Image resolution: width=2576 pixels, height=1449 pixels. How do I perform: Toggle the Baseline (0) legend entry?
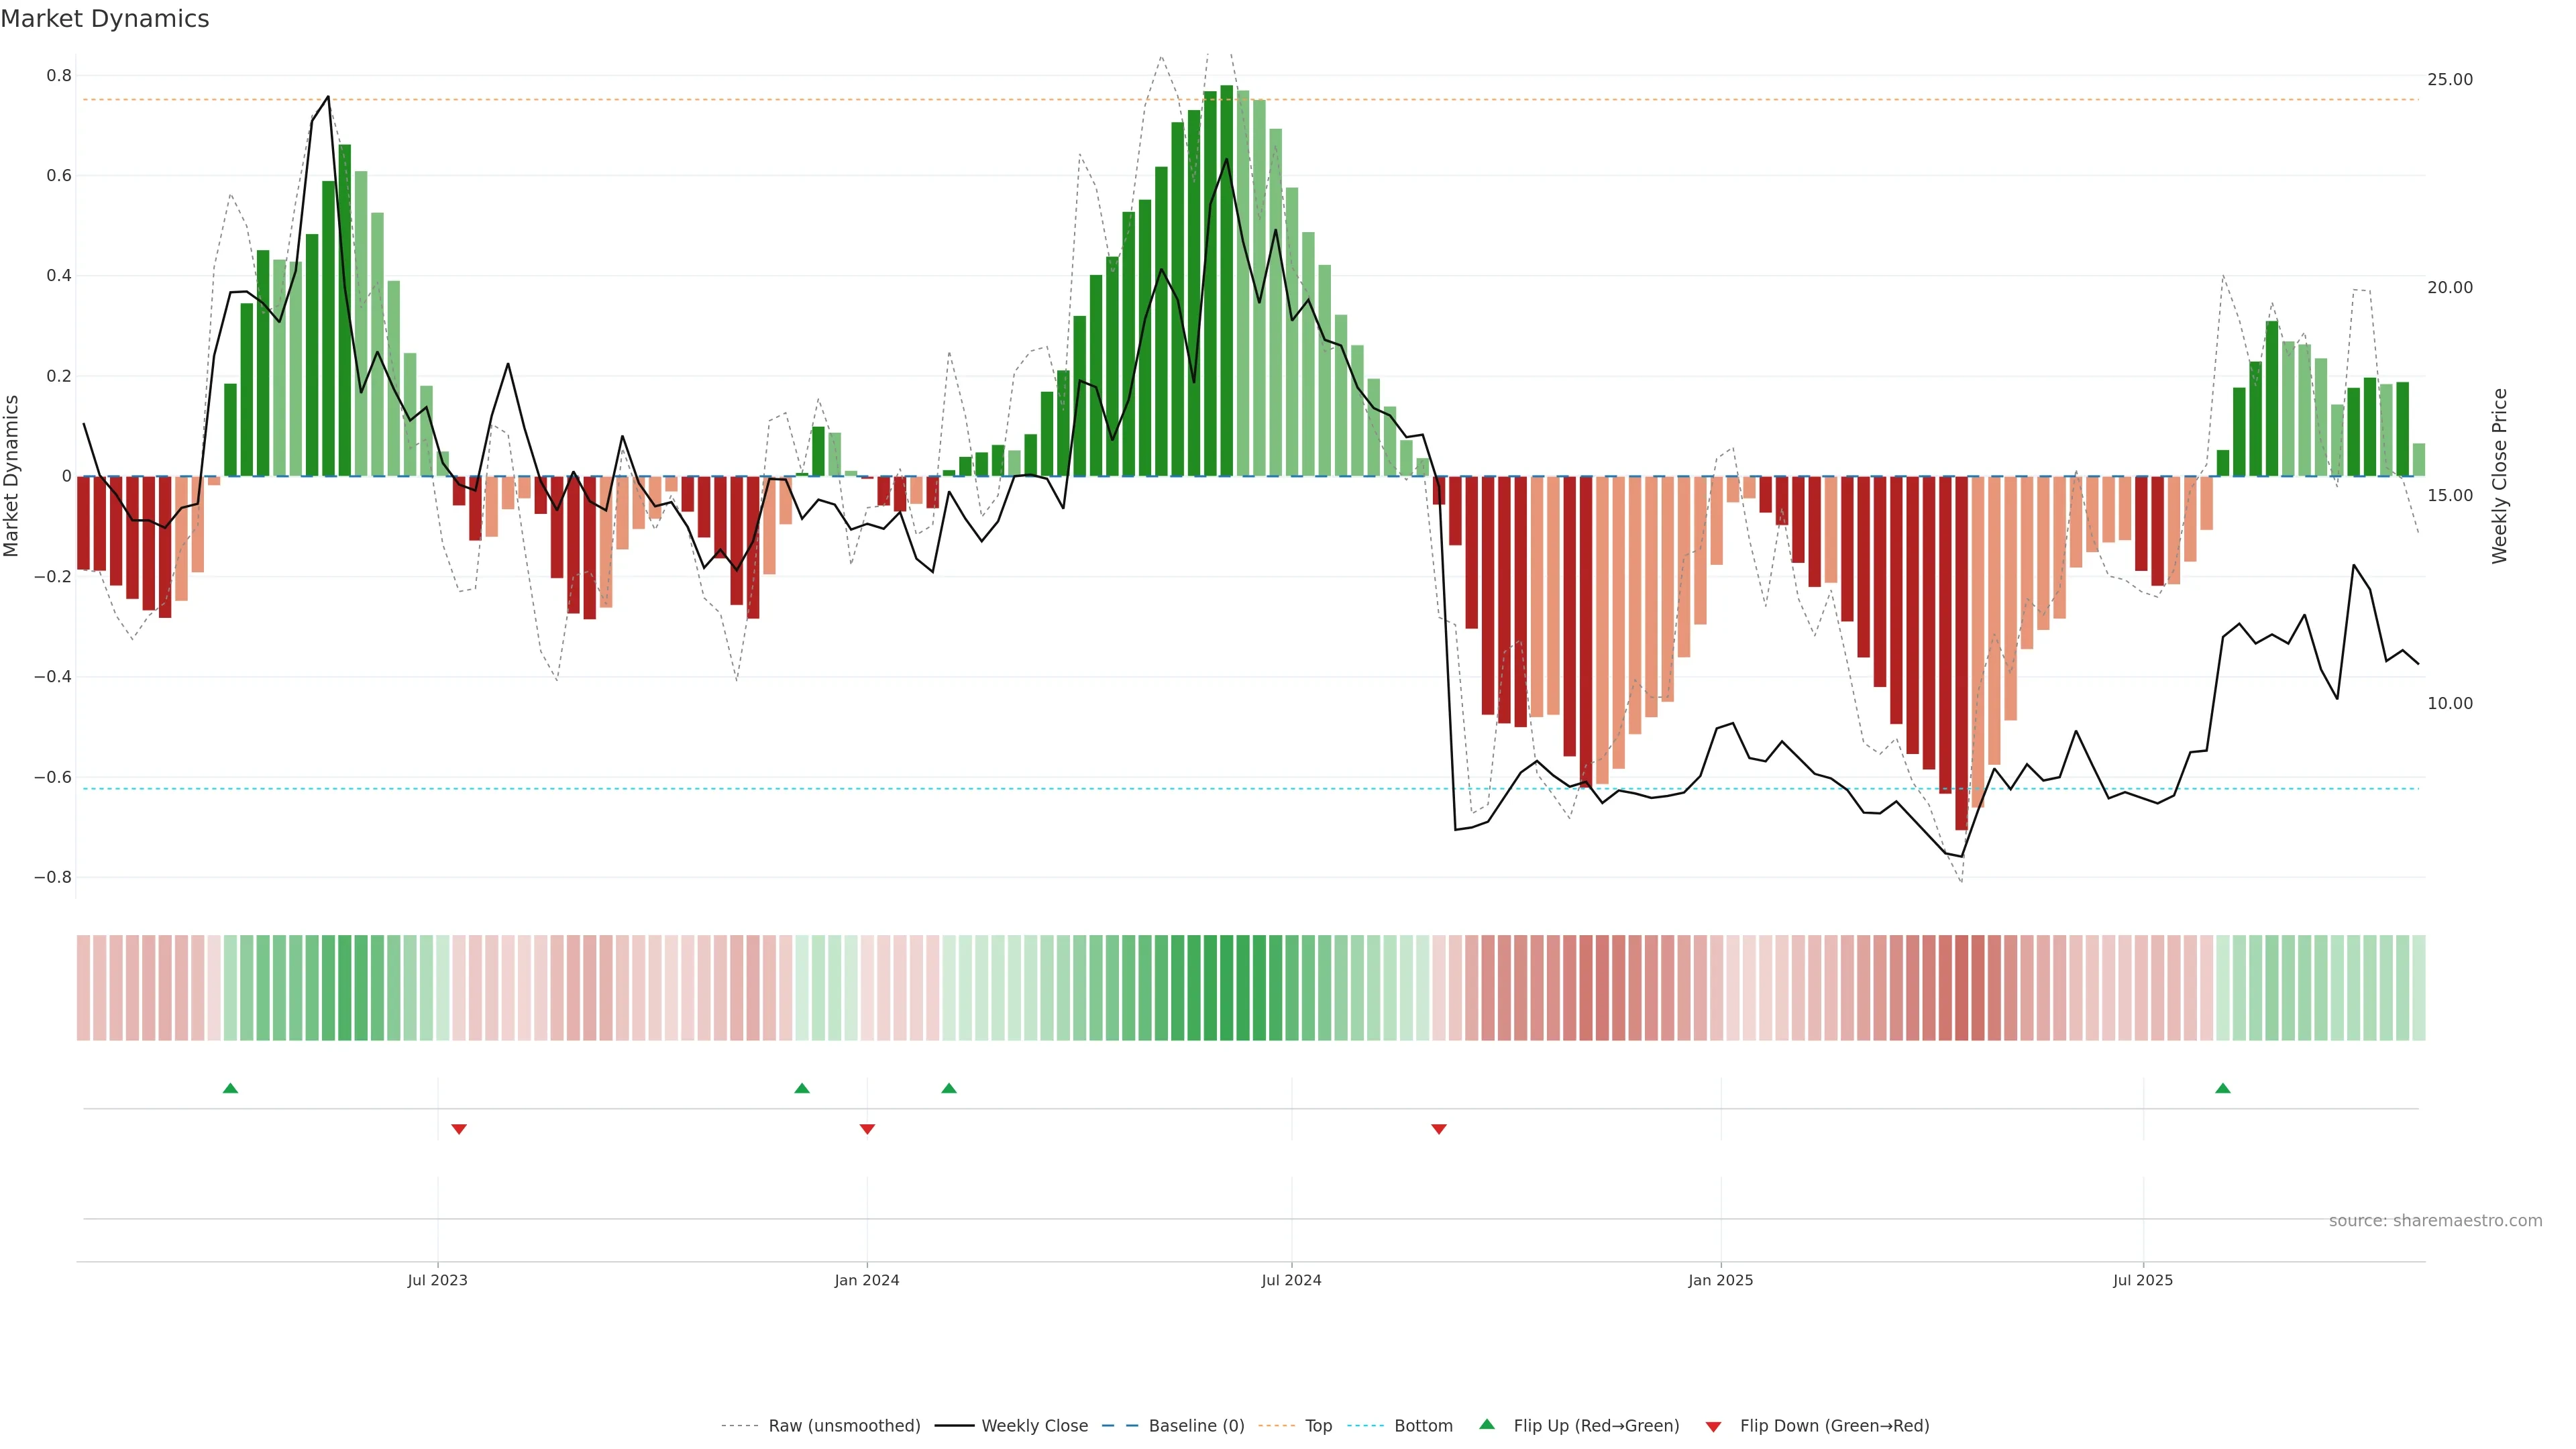[1196, 1426]
